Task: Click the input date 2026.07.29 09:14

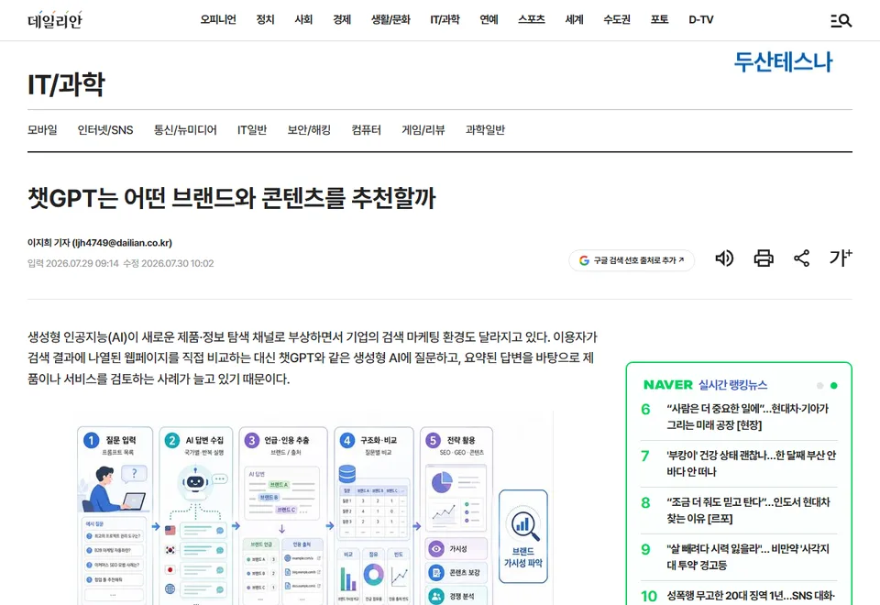Action: point(73,263)
